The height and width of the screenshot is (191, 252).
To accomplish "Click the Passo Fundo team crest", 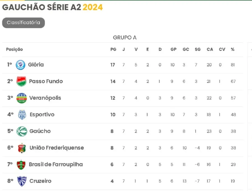I will (x=21, y=81).
